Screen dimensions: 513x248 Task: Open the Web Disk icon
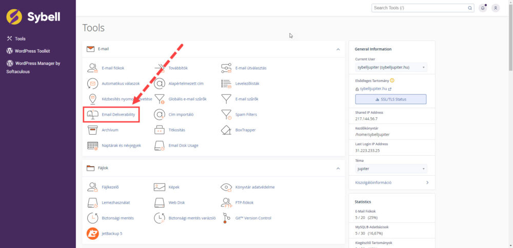point(160,202)
